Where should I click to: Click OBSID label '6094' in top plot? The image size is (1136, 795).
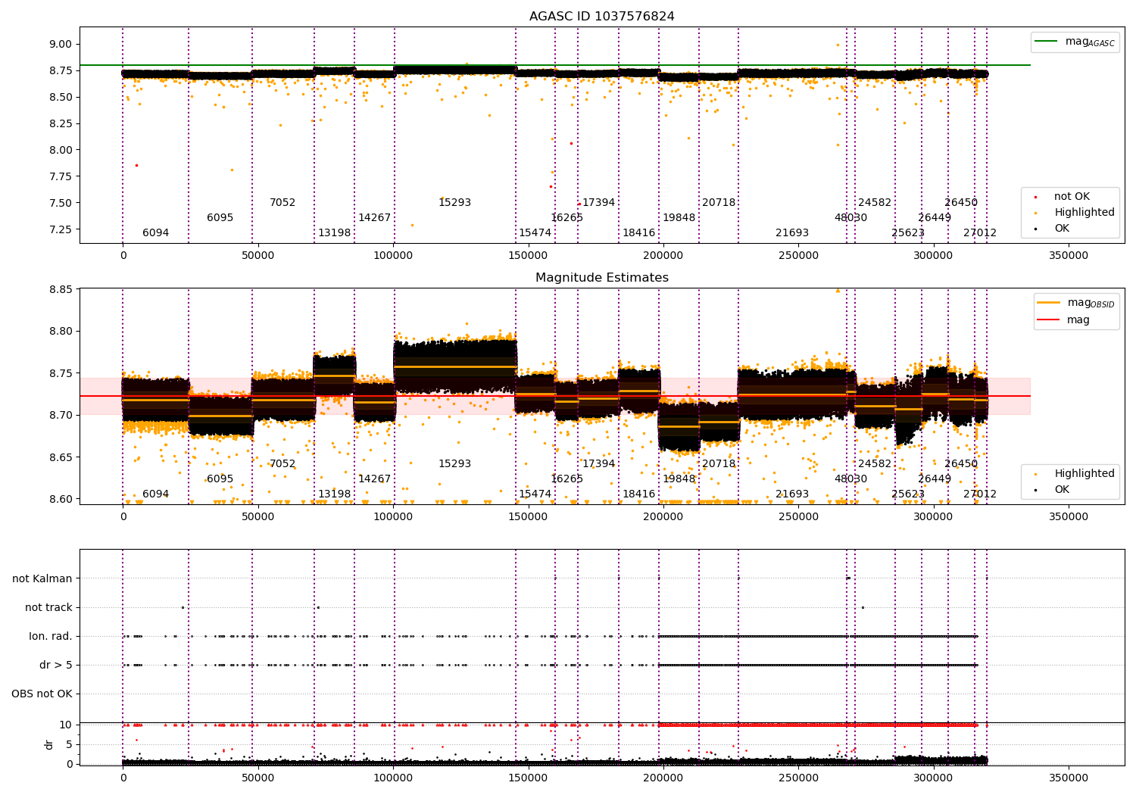(x=155, y=233)
